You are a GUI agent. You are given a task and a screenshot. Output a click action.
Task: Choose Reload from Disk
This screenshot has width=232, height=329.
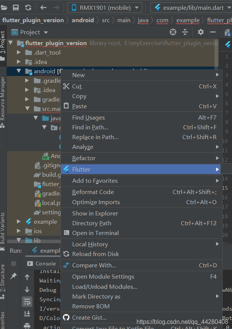pyautogui.click(x=141, y=254)
